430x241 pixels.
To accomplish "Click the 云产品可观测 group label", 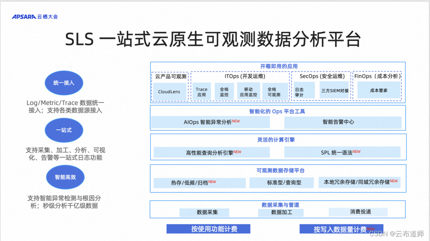I will 171,77.
